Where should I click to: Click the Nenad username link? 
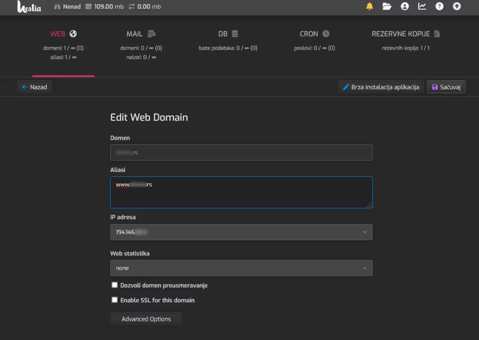click(x=72, y=7)
